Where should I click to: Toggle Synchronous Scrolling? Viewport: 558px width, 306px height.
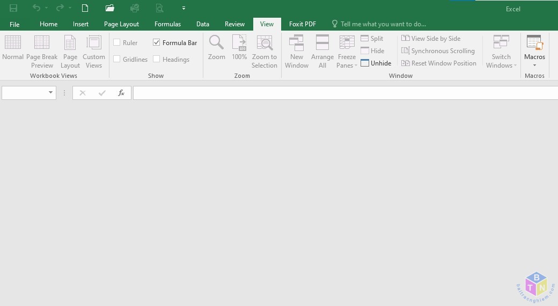(438, 51)
